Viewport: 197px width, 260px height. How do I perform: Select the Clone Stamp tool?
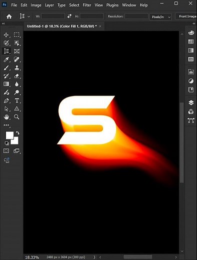pos(17,67)
